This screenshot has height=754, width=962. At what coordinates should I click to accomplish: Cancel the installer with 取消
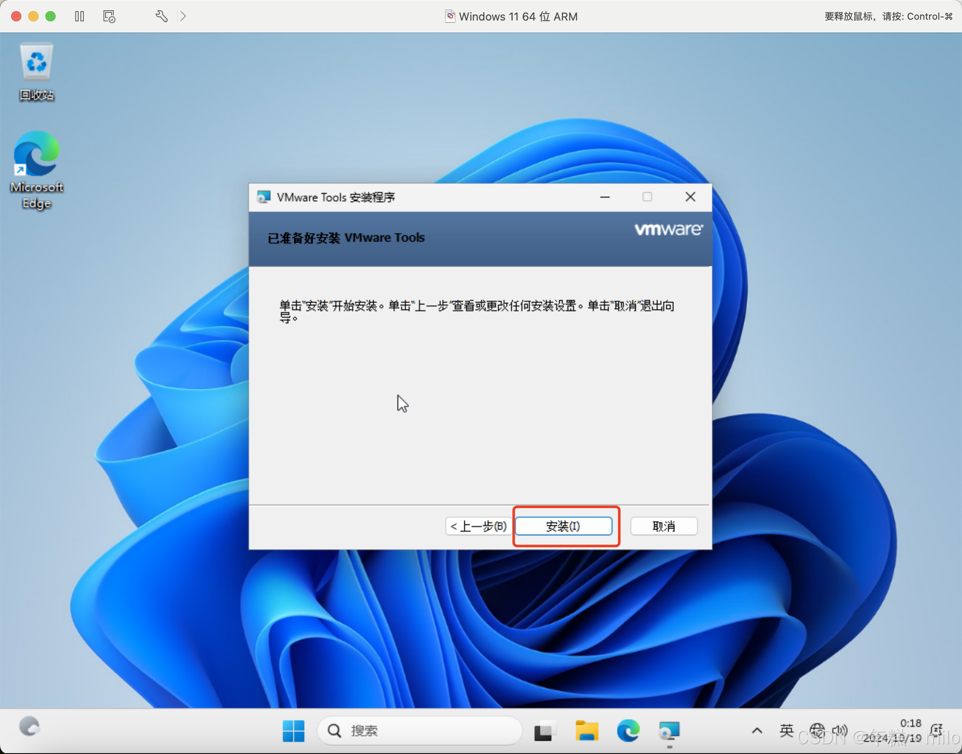click(664, 526)
